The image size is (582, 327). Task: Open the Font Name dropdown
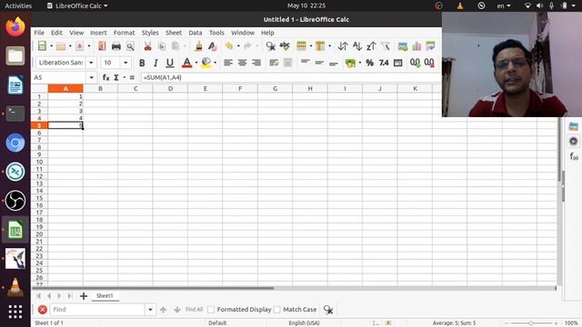pyautogui.click(x=91, y=63)
